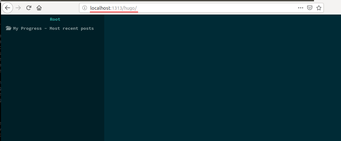The width and height of the screenshot is (341, 141).
Task: Focus the address bar URL field
Action: click(x=195, y=8)
